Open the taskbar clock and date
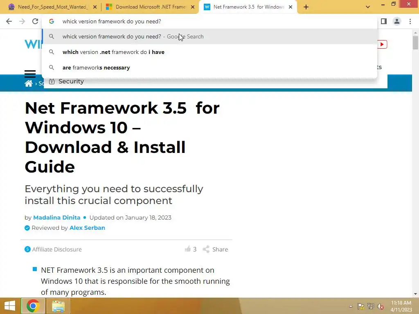The image size is (419, 314). pyautogui.click(x=401, y=306)
